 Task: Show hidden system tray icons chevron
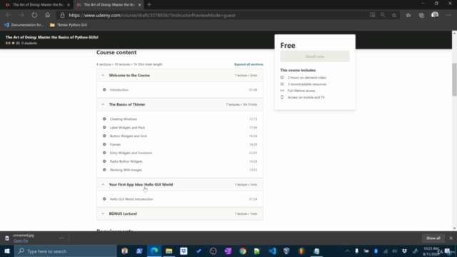(347, 251)
